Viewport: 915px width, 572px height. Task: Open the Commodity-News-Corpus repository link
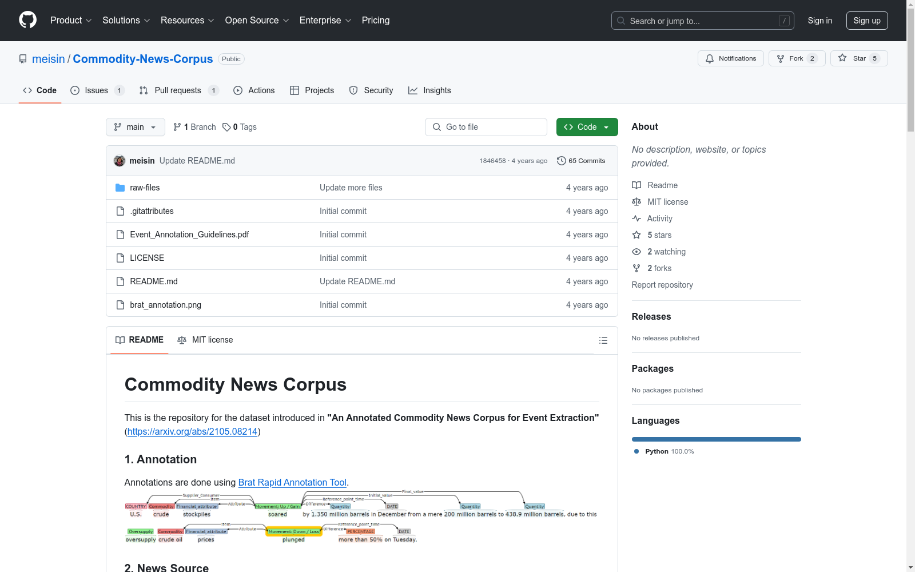143,59
